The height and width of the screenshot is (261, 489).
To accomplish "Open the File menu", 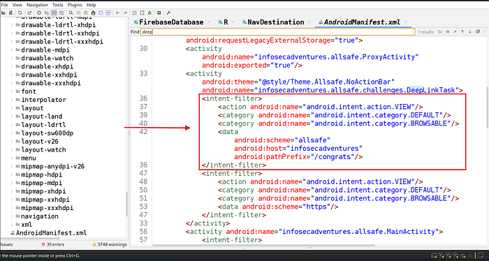I will (4, 5).
